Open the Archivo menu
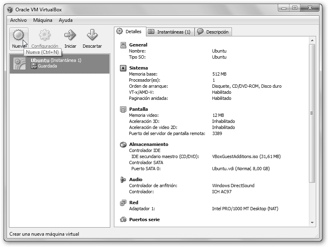Screen dimensions: 328x247 pos(18,20)
